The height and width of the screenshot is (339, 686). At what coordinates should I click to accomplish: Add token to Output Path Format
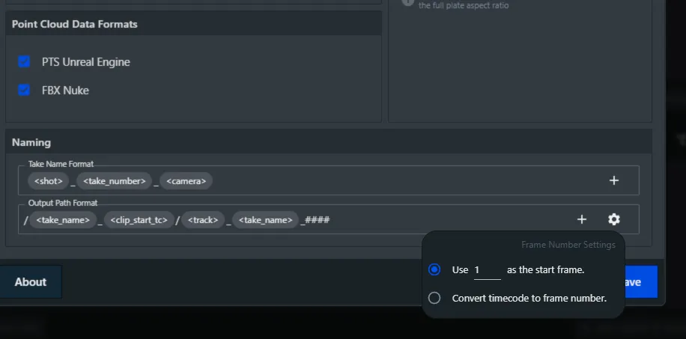pos(581,219)
